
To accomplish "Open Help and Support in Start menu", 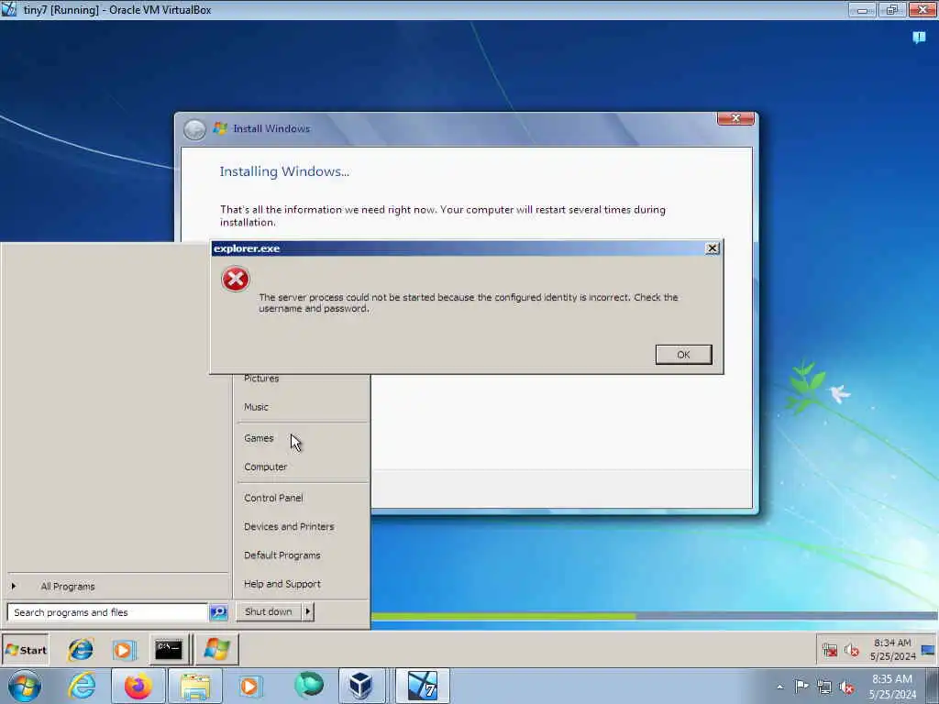I will [282, 584].
